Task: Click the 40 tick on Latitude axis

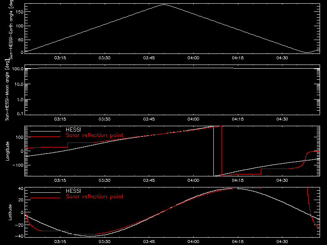Action: point(21,189)
